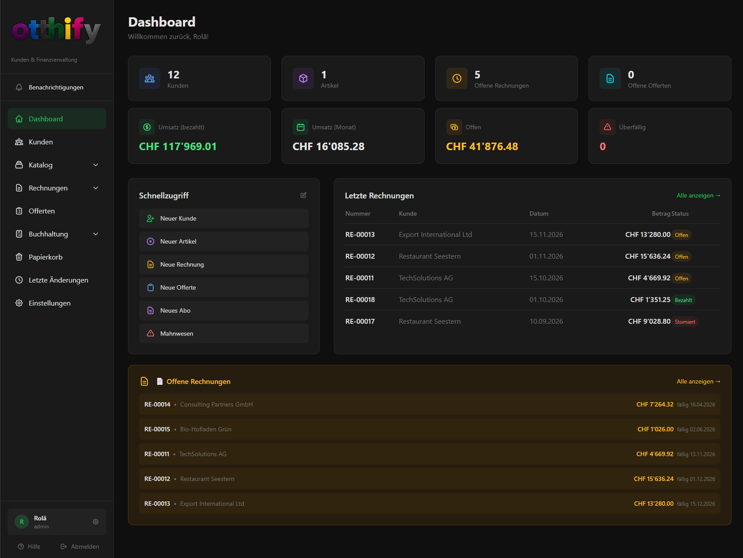Click the Artikel cube icon
Viewport: 743px width, 558px height.
point(303,78)
